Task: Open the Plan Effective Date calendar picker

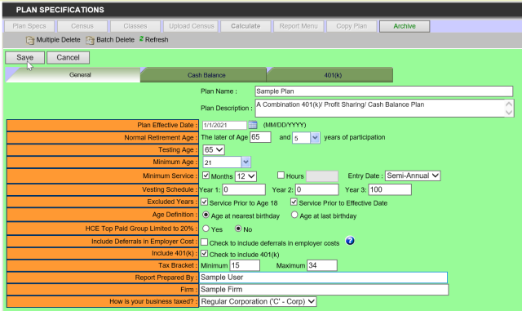Action: tap(253, 125)
